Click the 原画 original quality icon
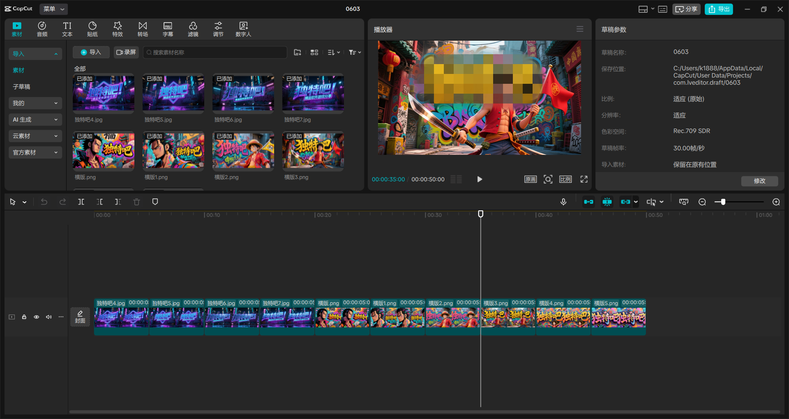 click(531, 179)
